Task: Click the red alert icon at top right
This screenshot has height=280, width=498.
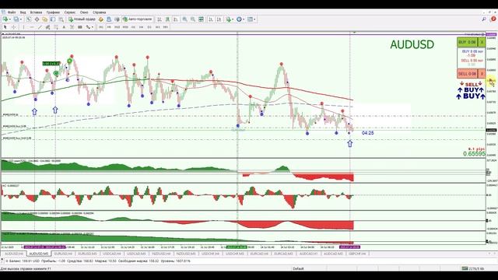Action: point(493,19)
